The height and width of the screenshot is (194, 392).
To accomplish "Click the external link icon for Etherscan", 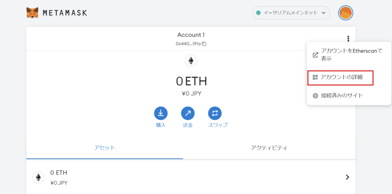I will [315, 55].
